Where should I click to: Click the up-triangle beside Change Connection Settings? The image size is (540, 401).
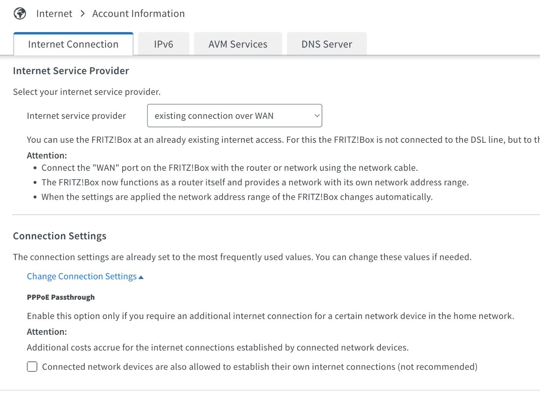pyautogui.click(x=141, y=277)
